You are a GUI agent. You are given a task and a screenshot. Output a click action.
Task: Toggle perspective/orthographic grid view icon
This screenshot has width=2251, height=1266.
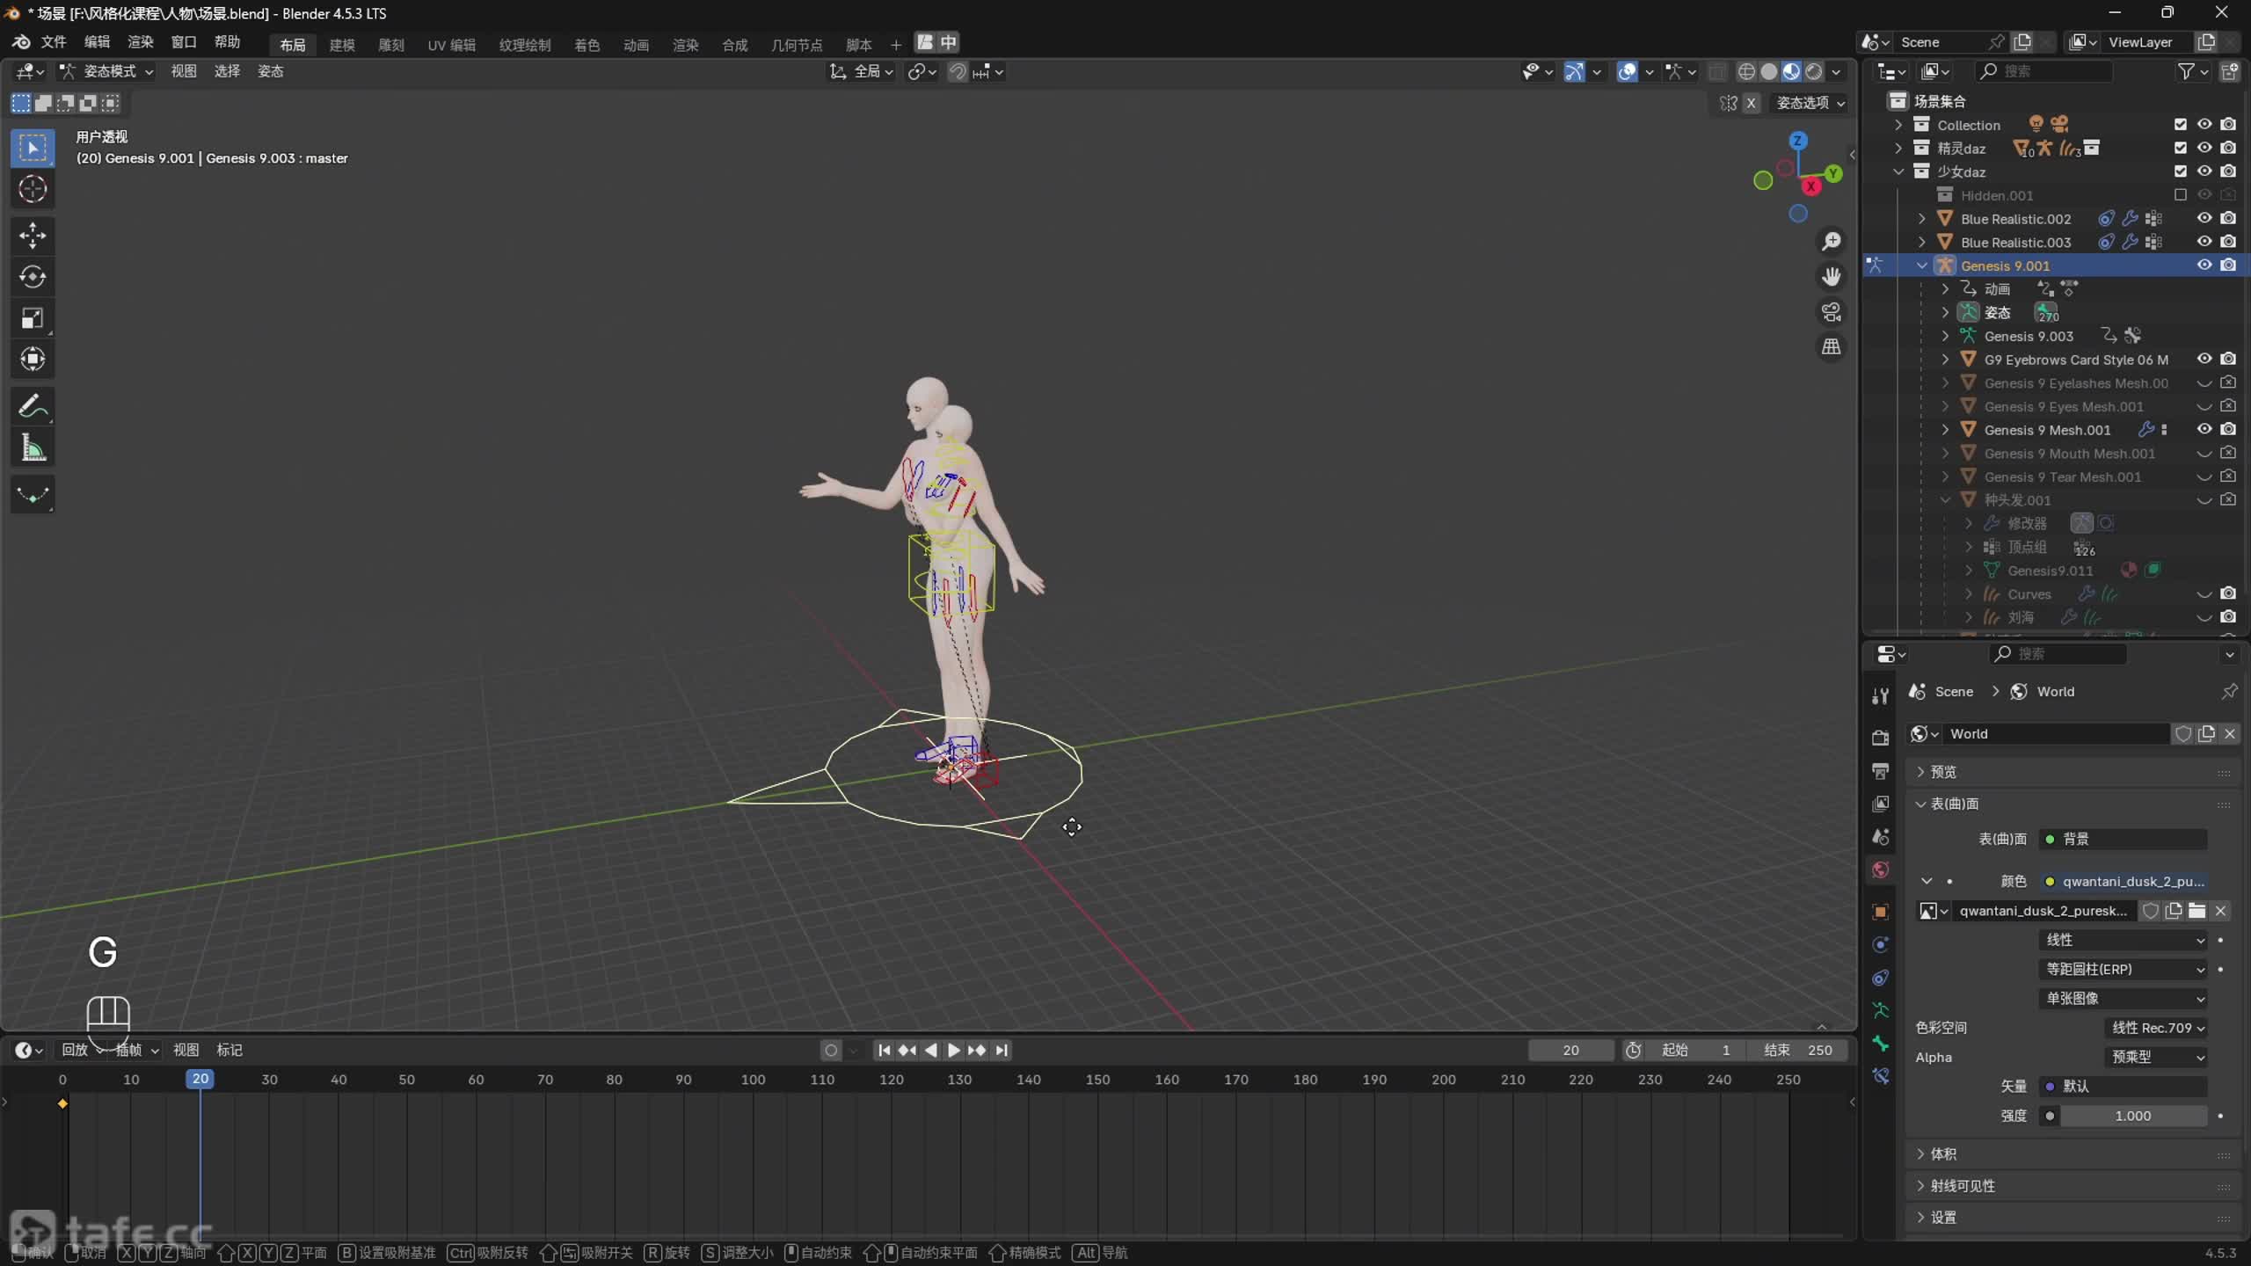coord(1832,347)
